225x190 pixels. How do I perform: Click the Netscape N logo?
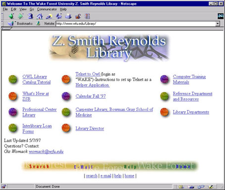tap(221, 16)
